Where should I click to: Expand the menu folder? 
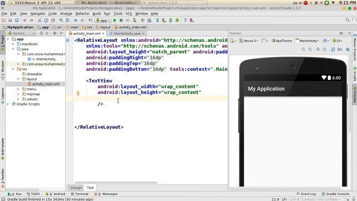18,89
